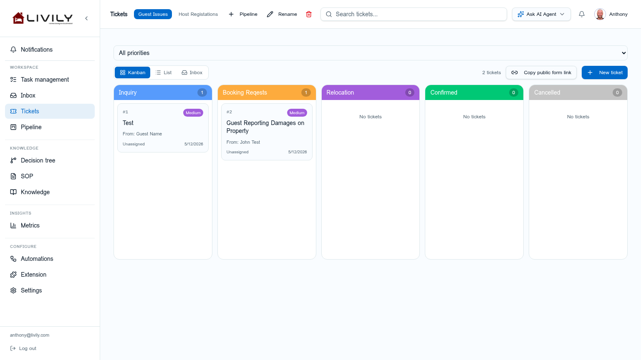Switch to the Host Registations tab
Viewport: 641px width, 360px height.
coord(198,14)
